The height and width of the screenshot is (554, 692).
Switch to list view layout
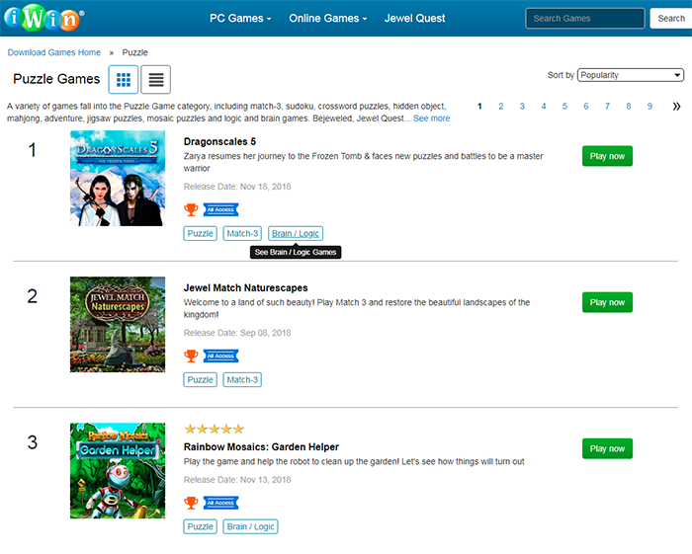click(x=156, y=79)
